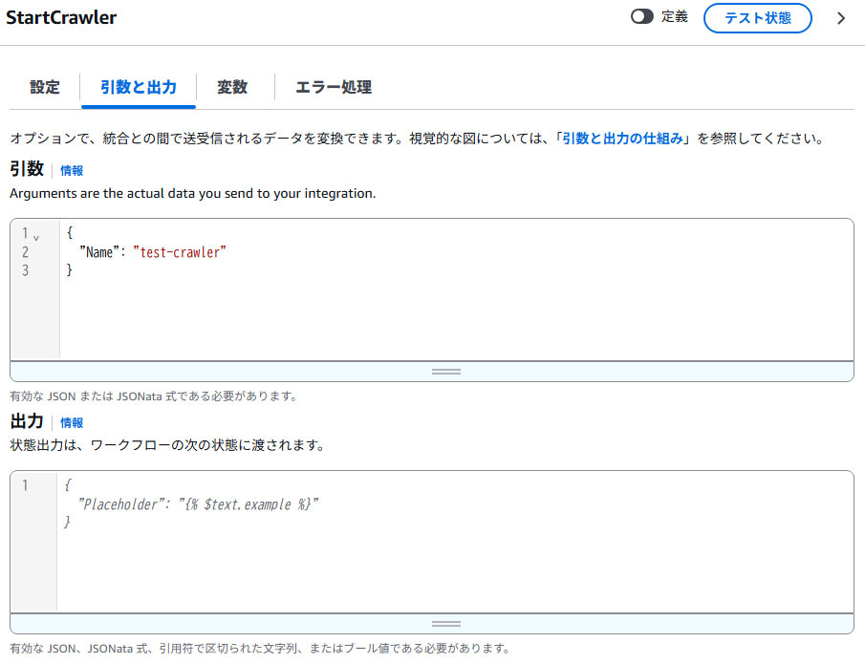Click line number 3 in 引数 gutter
The width and height of the screenshot is (865, 664).
pos(25,270)
